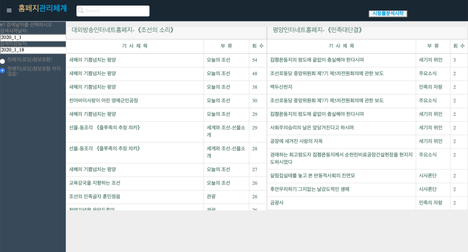Click the 검색마감날자 field showing 2020_1_18
468x252 pixels.
click(33, 50)
